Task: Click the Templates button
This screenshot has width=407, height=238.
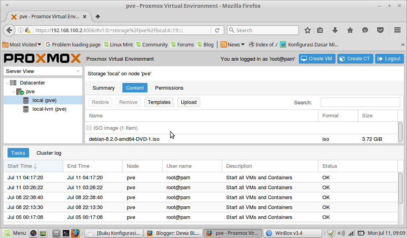Action: [x=159, y=102]
